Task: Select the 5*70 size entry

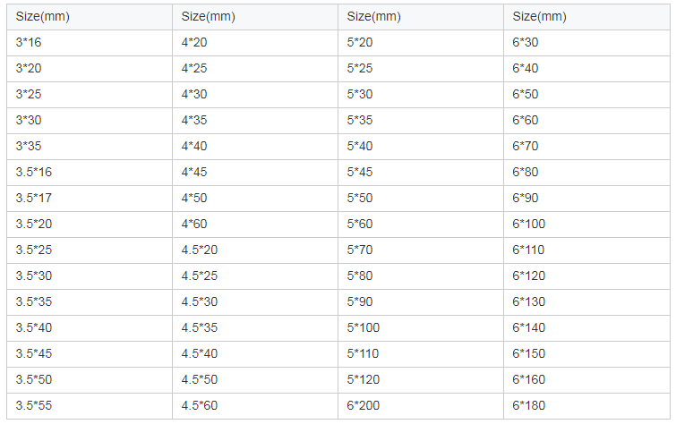Action: point(420,250)
